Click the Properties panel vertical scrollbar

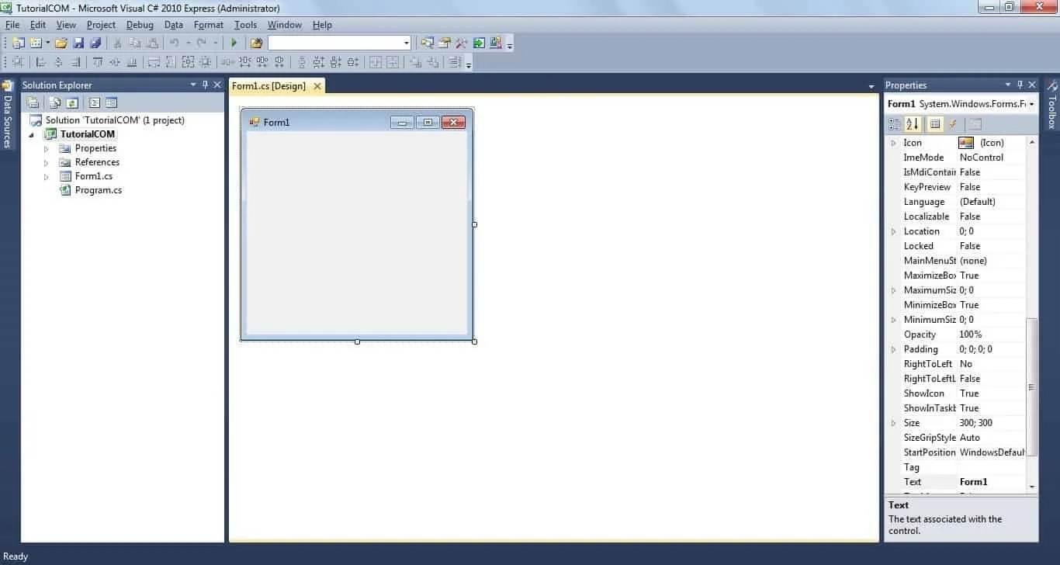(x=1031, y=386)
